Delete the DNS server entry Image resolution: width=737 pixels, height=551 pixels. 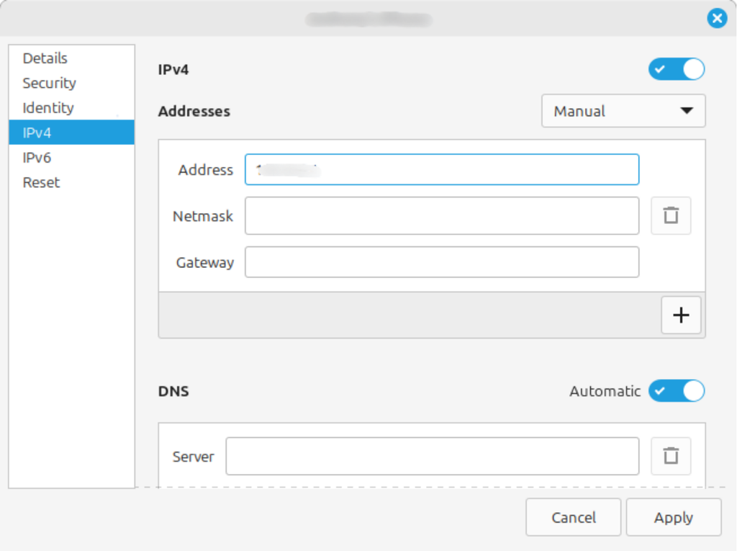(671, 456)
